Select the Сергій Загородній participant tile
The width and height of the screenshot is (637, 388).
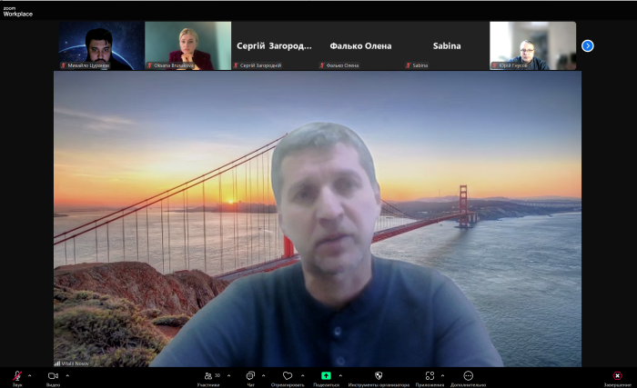[274, 45]
